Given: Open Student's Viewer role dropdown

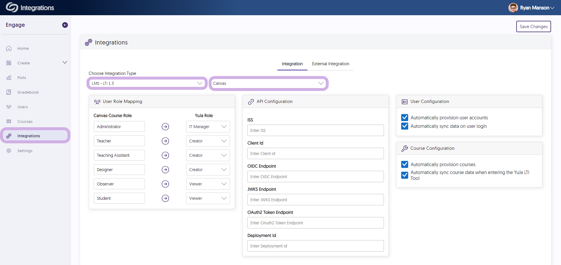Looking at the screenshot, I should click(208, 198).
